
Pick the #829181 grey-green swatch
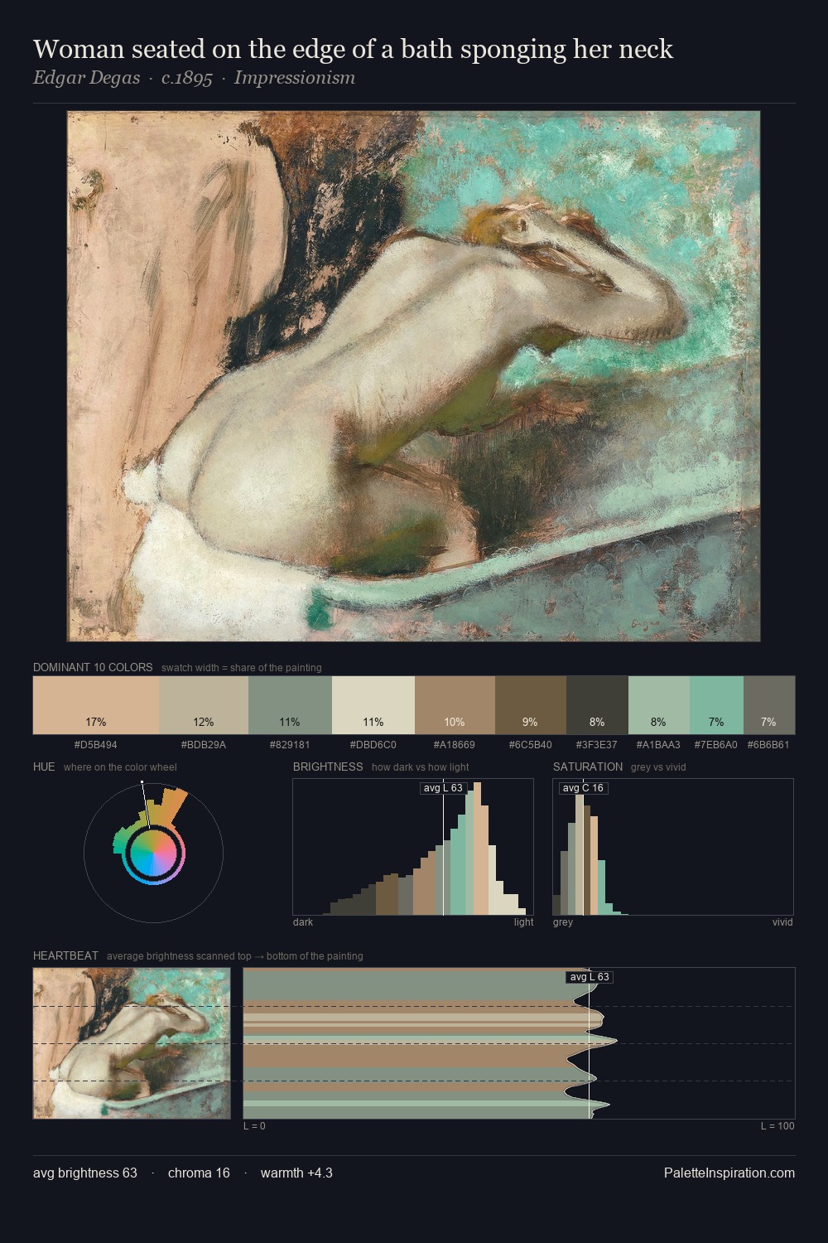(x=290, y=705)
